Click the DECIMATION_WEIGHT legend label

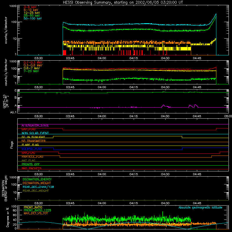[37, 183]
